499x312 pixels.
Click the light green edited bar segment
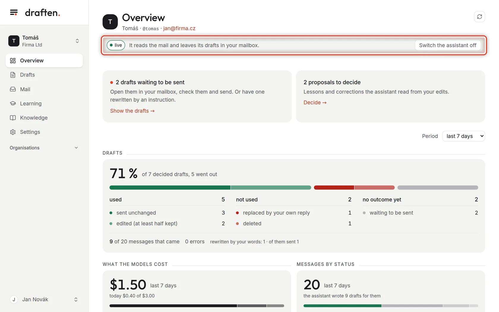(271, 187)
